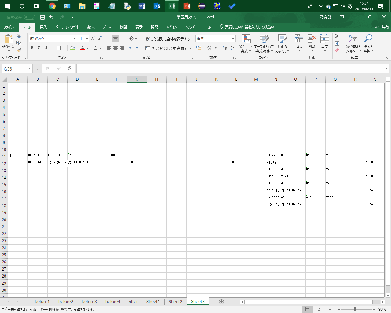This screenshot has height=313, width=391.
Task: Expand the number format dropdown
Action: click(x=233, y=39)
